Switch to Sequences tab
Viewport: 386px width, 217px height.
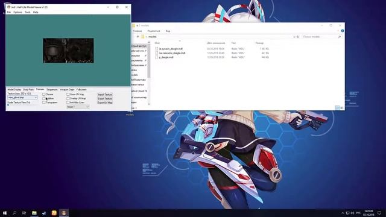click(x=52, y=90)
